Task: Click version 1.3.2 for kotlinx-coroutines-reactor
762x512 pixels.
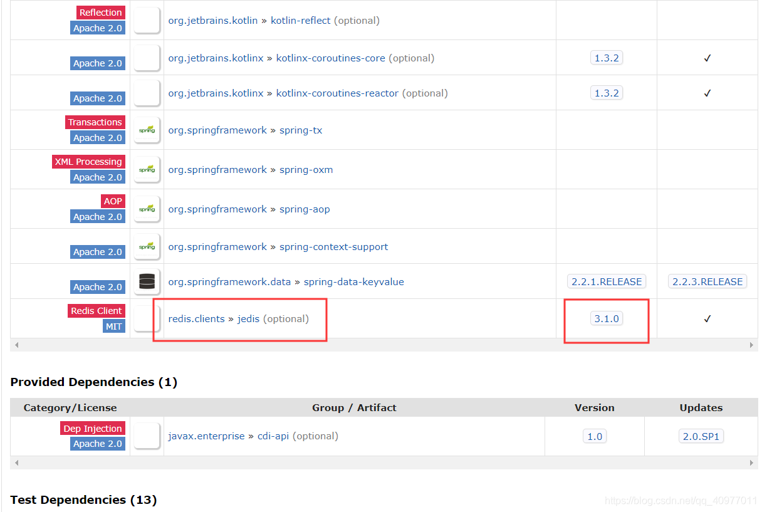Action: coord(607,93)
